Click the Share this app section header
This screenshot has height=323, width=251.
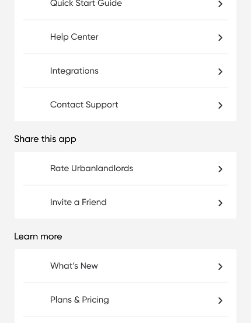(x=45, y=139)
